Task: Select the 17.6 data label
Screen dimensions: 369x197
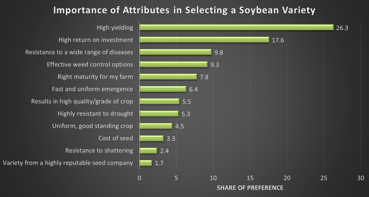Action: pyautogui.click(x=278, y=40)
